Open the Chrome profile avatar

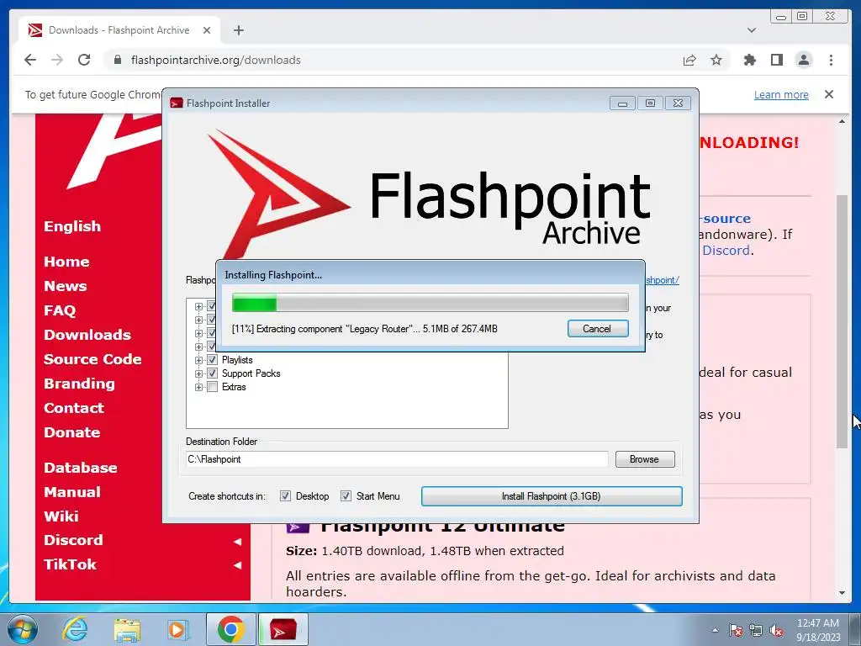pos(804,60)
